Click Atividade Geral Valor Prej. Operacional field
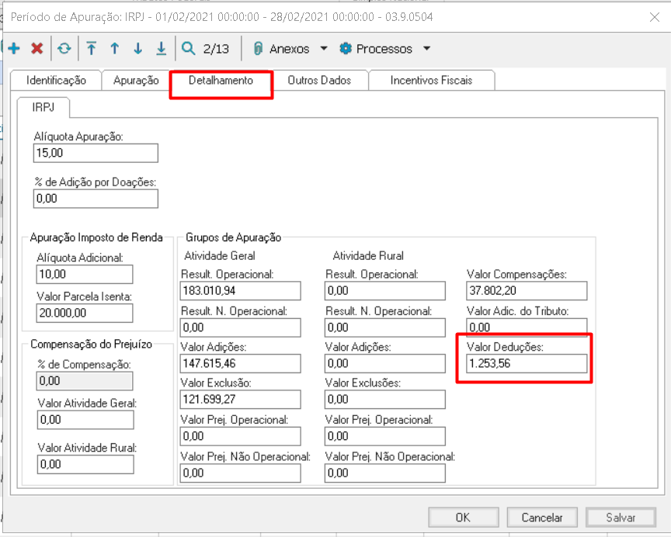 click(x=241, y=436)
